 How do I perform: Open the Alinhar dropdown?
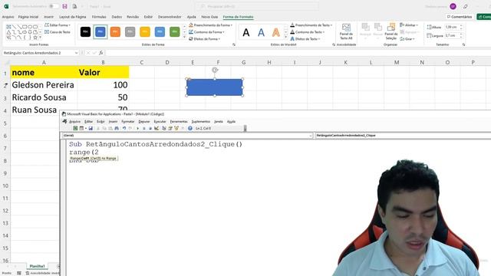(x=409, y=25)
